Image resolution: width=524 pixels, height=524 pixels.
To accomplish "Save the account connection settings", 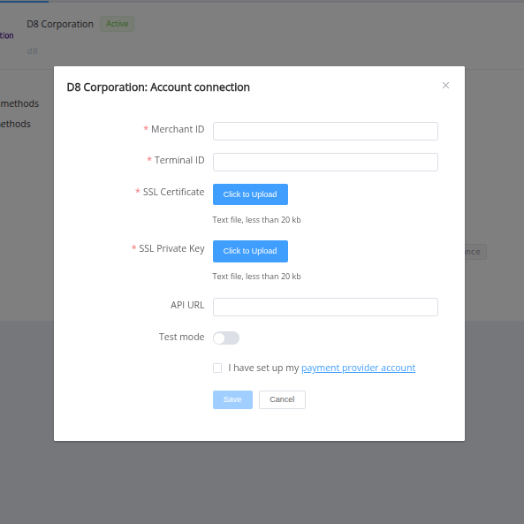I will (x=232, y=399).
